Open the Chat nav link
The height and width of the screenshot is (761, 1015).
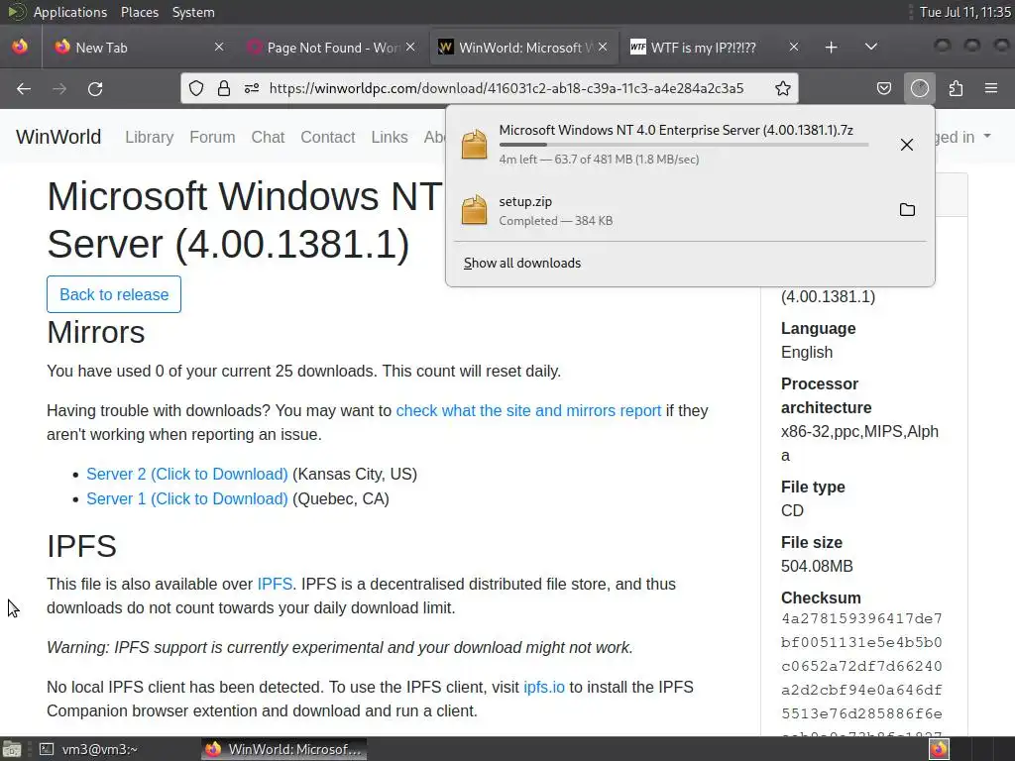[x=268, y=137]
